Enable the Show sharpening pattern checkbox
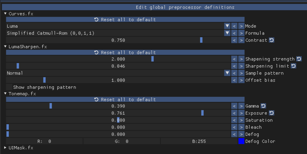307x154 pixels. [9, 87]
